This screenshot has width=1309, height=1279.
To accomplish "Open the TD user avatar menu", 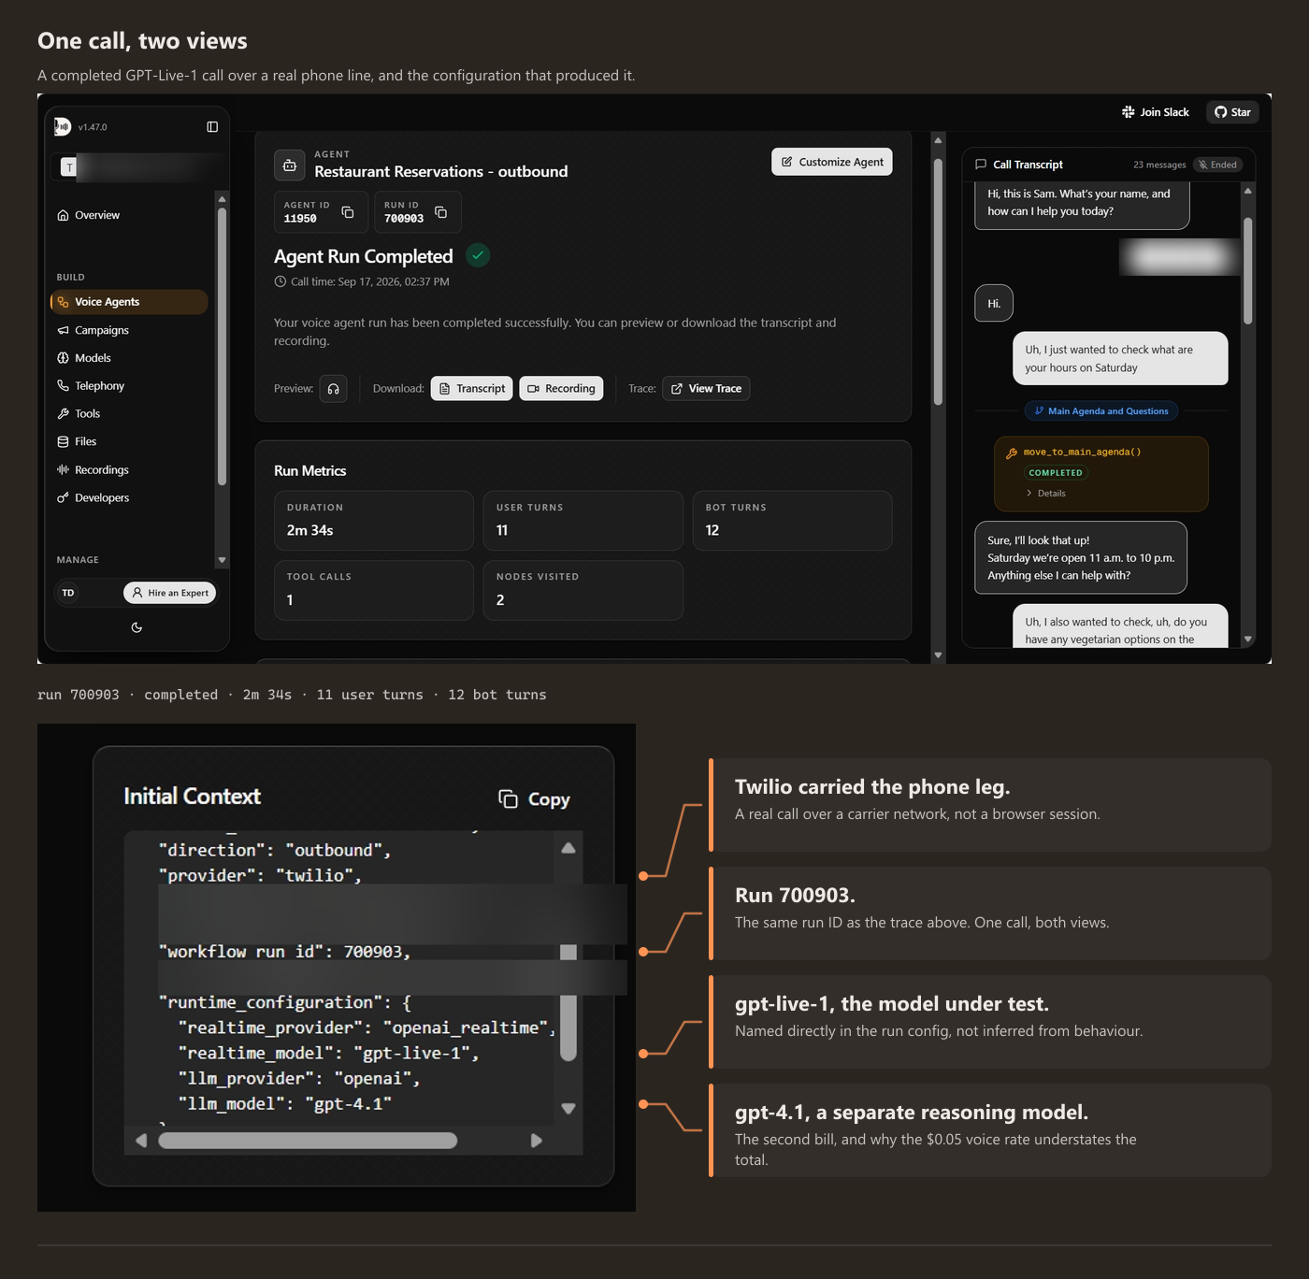I will click(x=68, y=593).
